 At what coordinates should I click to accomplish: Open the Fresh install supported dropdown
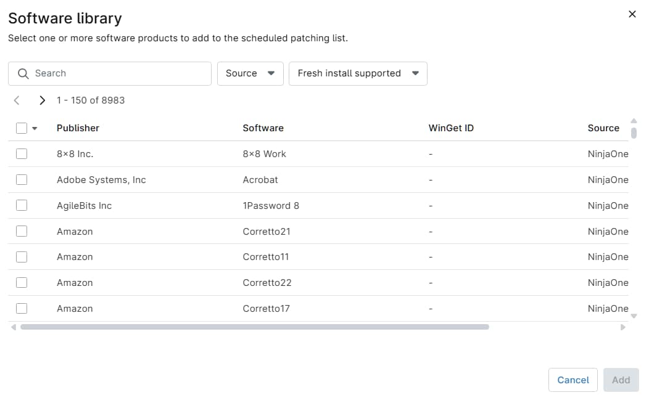[358, 73]
